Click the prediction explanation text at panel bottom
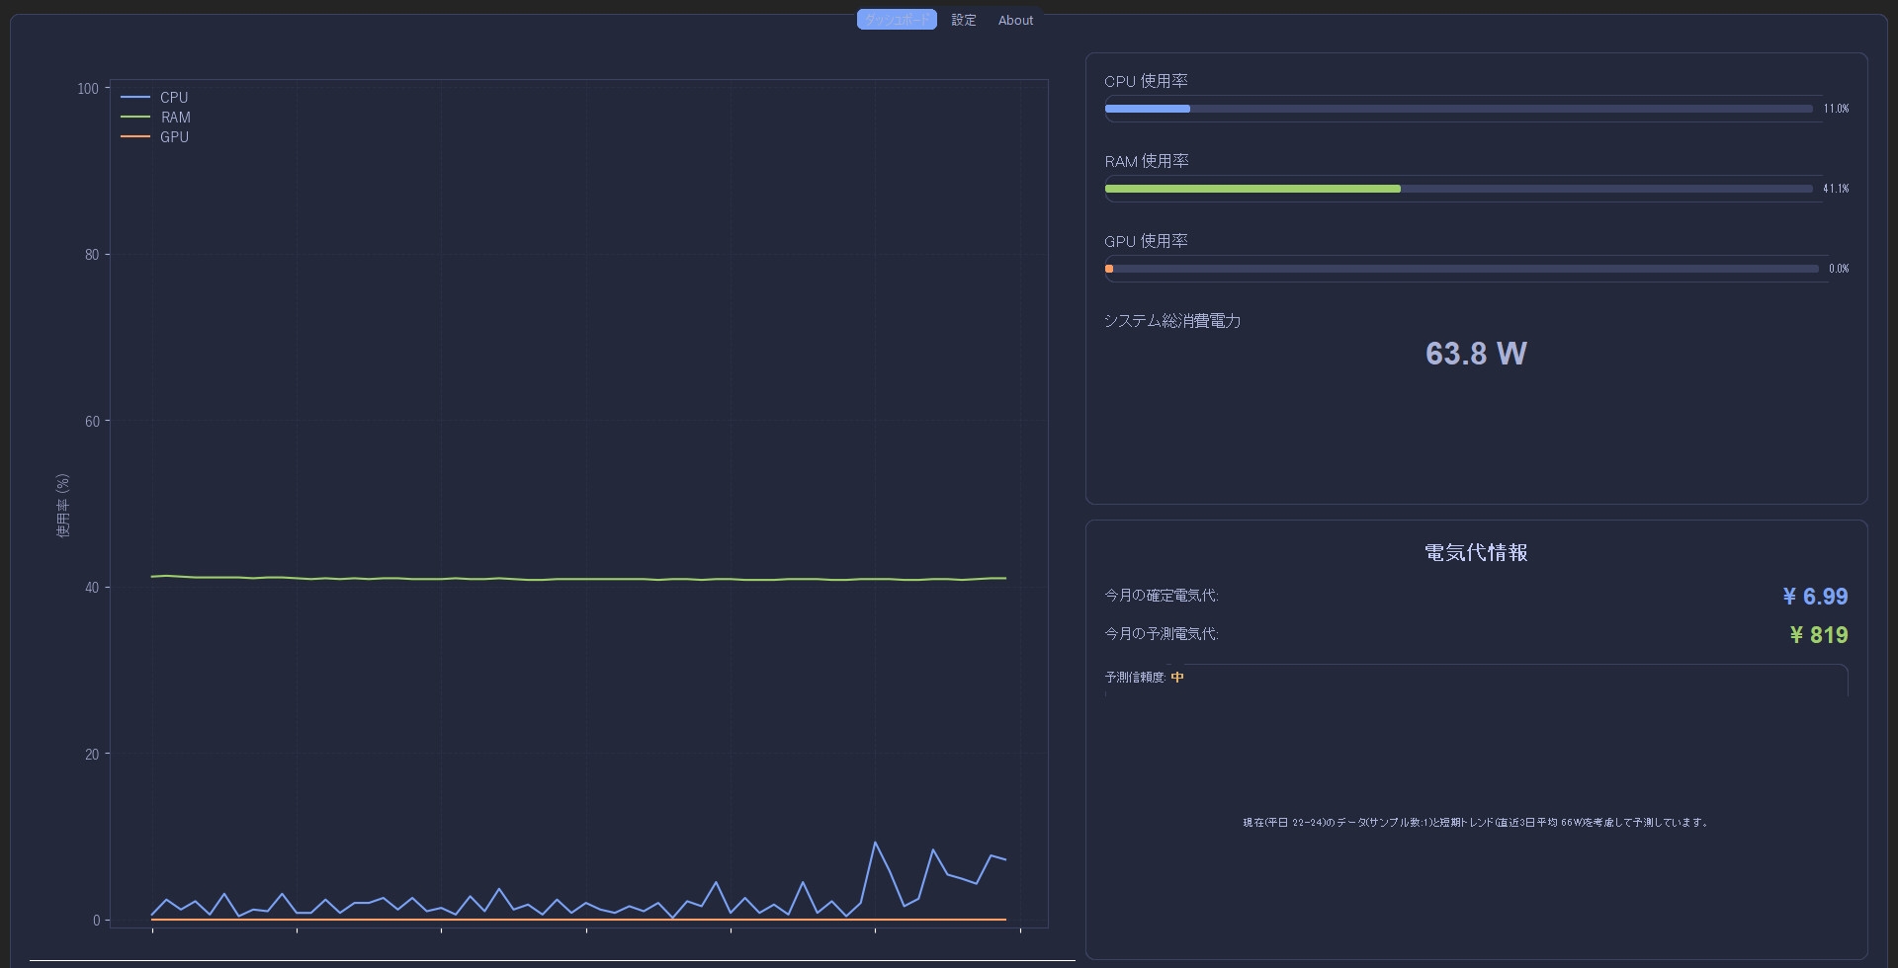This screenshot has height=968, width=1898. click(1476, 822)
